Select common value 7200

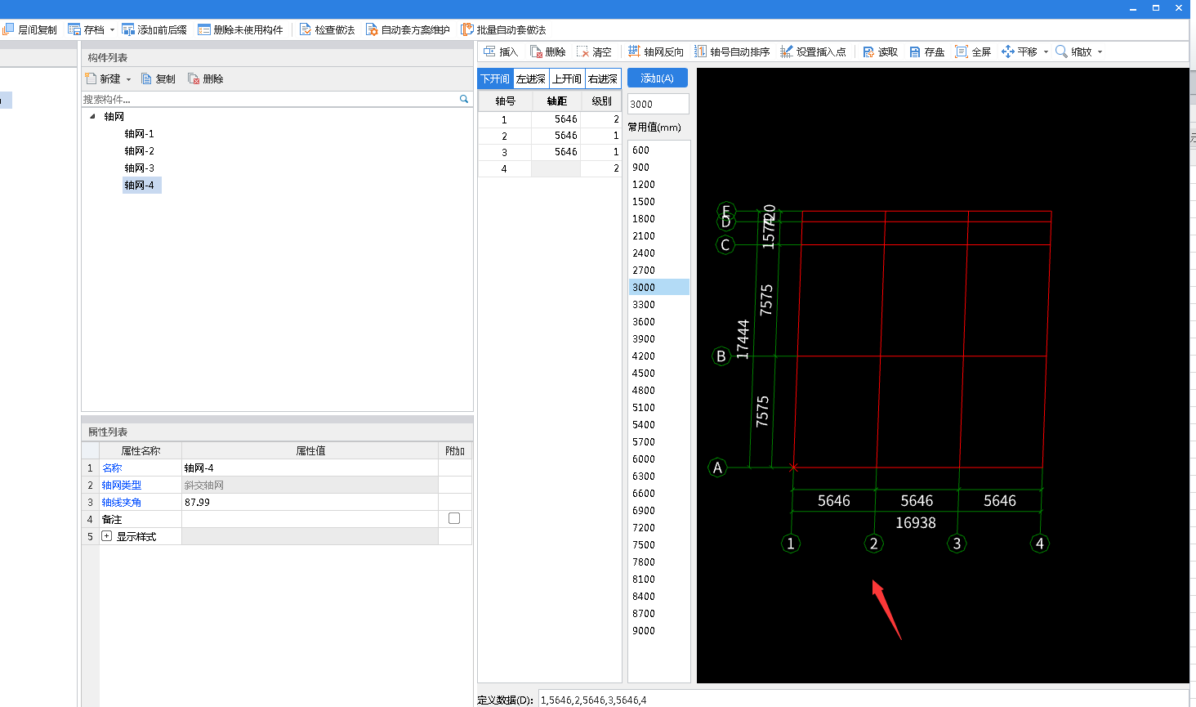click(x=658, y=528)
